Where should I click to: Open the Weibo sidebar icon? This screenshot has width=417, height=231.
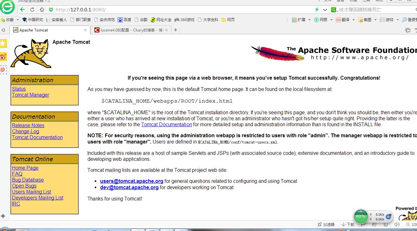[3, 57]
